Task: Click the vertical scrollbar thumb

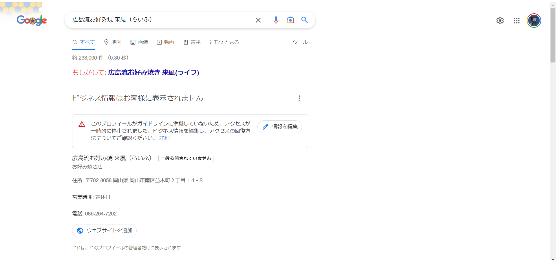Action: pyautogui.click(x=553, y=35)
